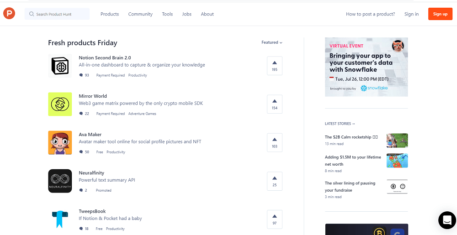Open Productivity tag under Ava Maker

(x=116, y=152)
